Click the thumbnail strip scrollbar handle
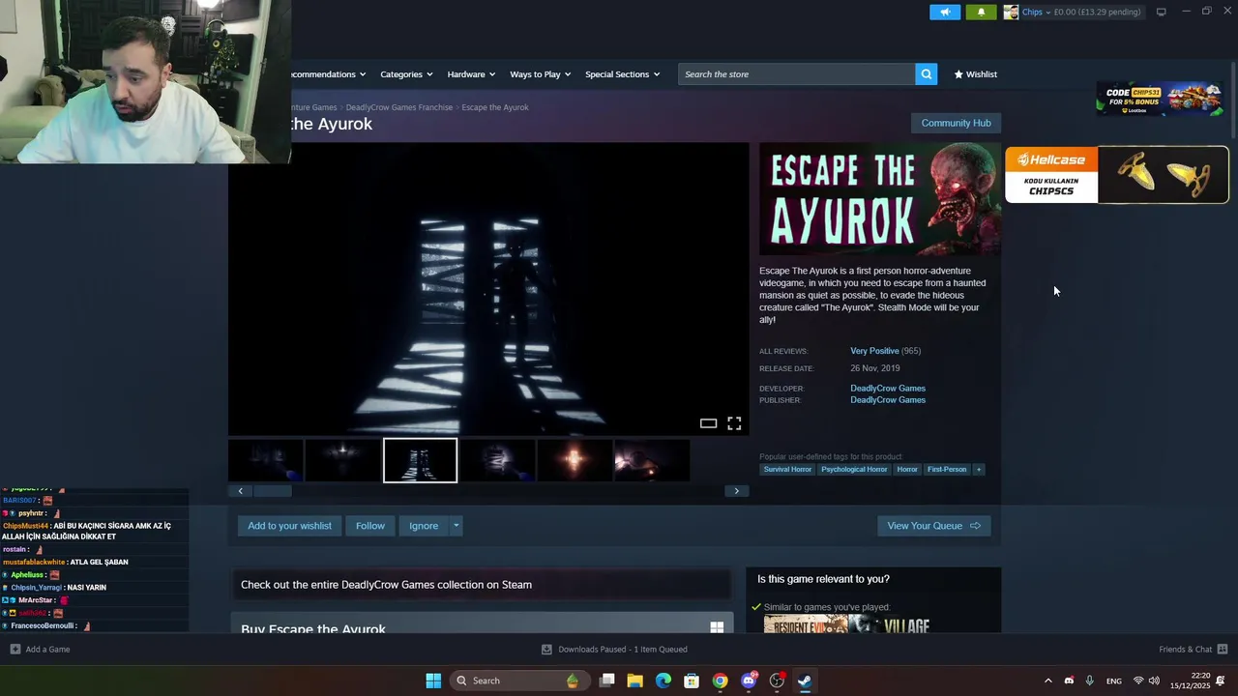 pyautogui.click(x=273, y=491)
